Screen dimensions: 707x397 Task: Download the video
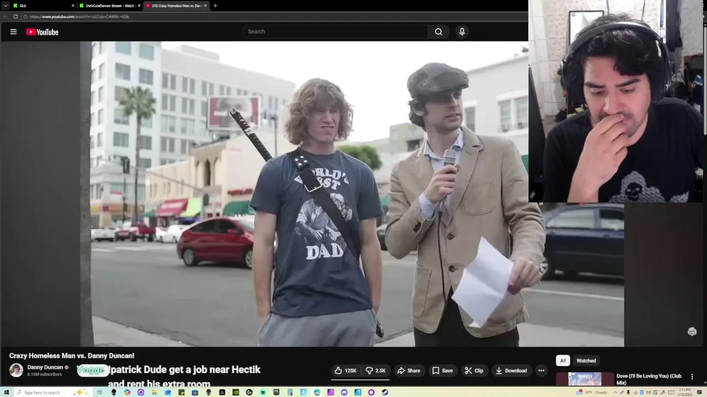[x=511, y=371]
